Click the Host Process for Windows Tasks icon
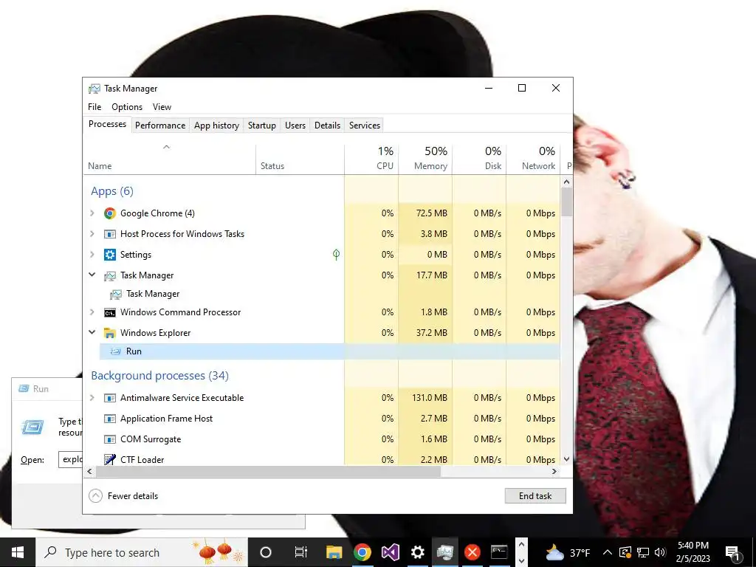 pos(110,234)
